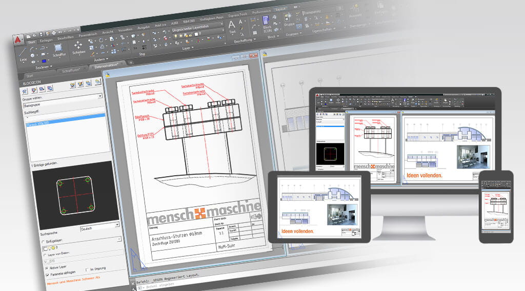
Task: Open the Parametrisch ribbon tab
Action: click(x=88, y=35)
